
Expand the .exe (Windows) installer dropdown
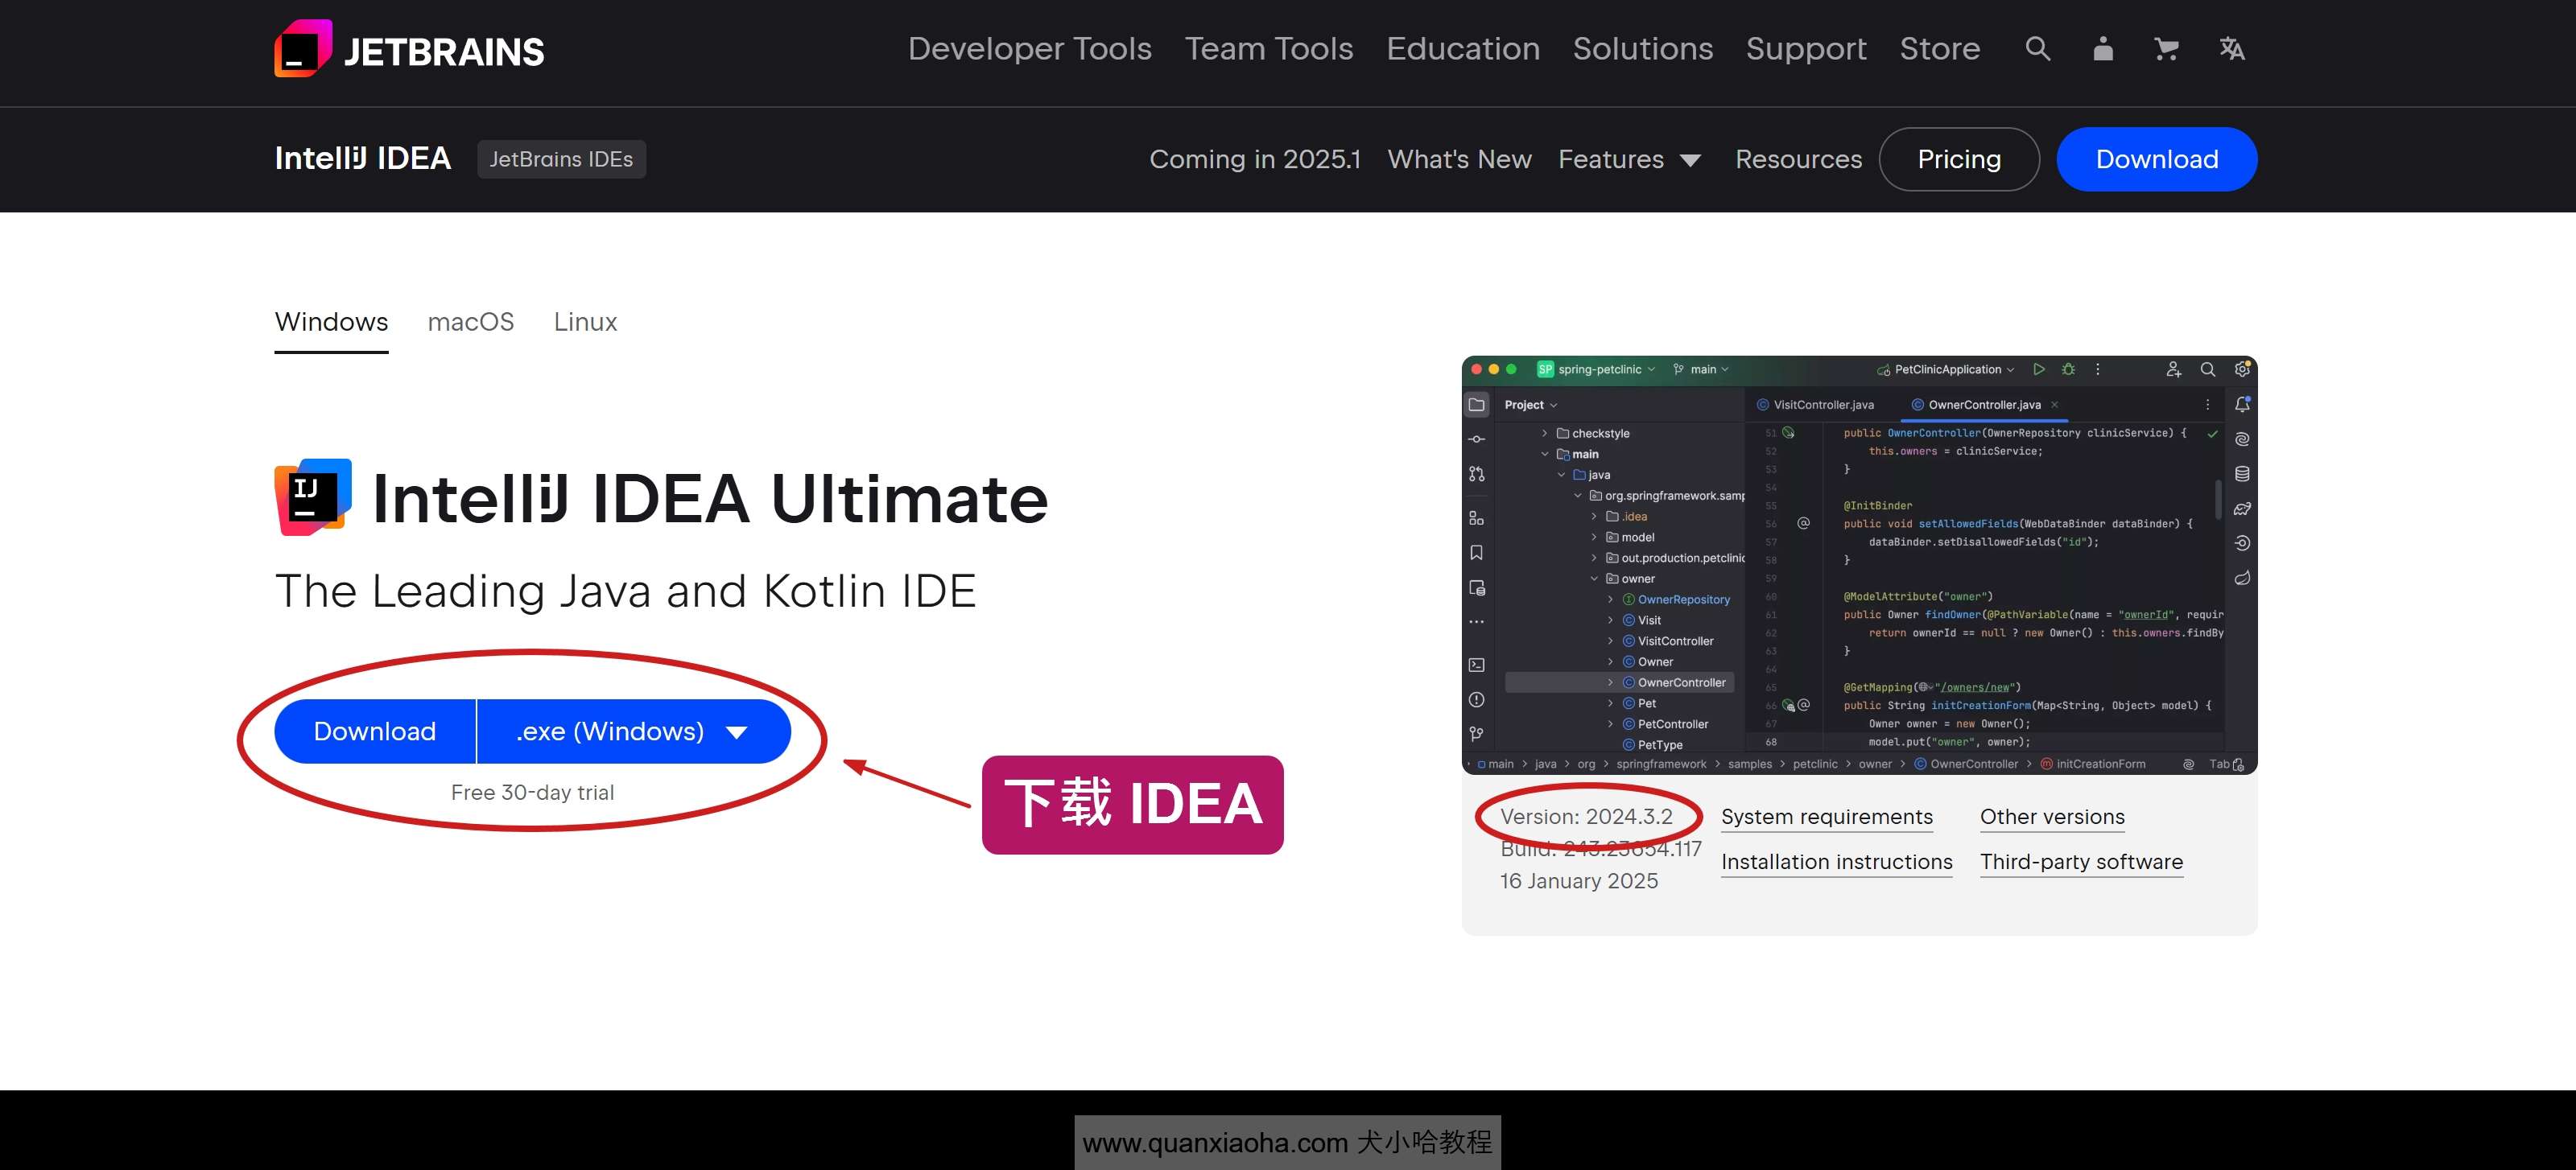click(633, 732)
